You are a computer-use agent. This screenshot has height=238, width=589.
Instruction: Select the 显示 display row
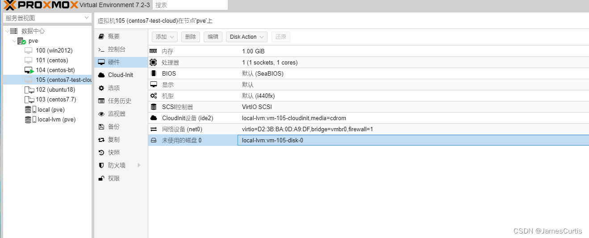point(368,85)
